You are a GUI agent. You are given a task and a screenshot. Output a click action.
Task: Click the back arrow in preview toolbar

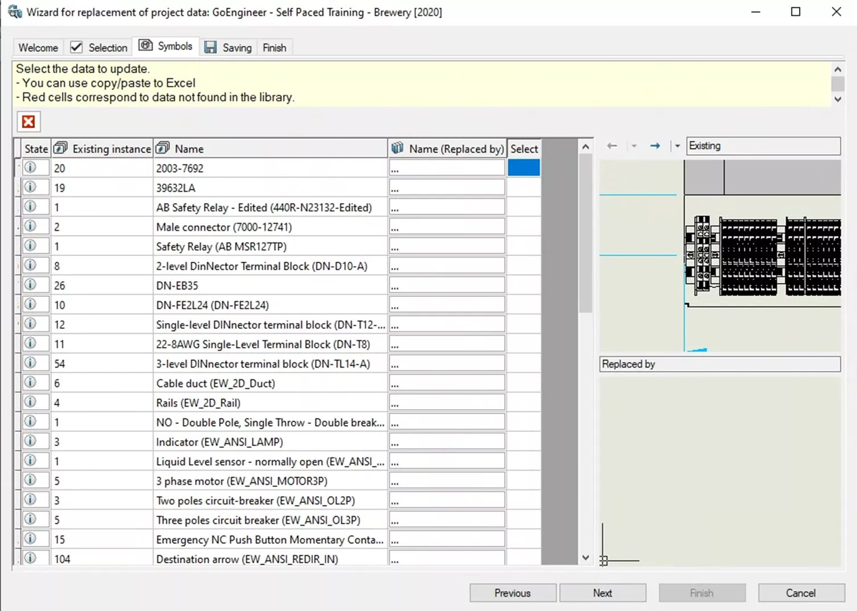click(612, 146)
